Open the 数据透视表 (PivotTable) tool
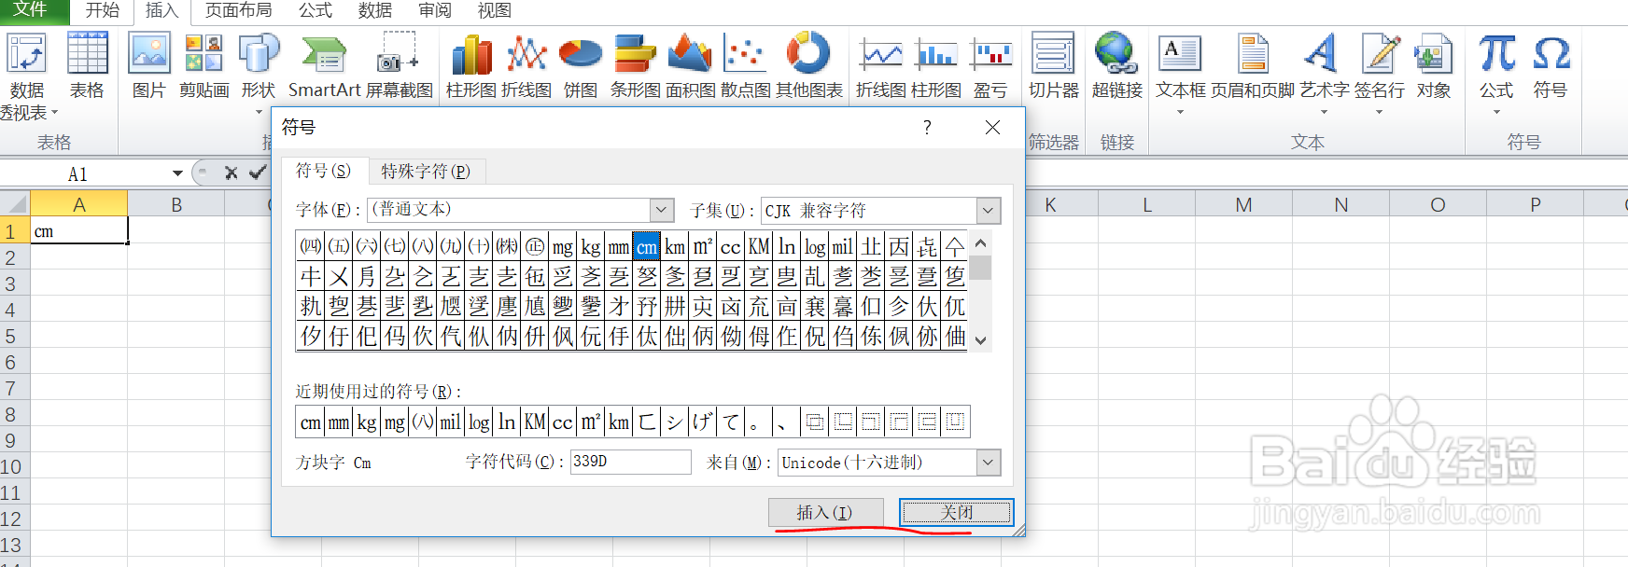The width and height of the screenshot is (1628, 567). 27,76
